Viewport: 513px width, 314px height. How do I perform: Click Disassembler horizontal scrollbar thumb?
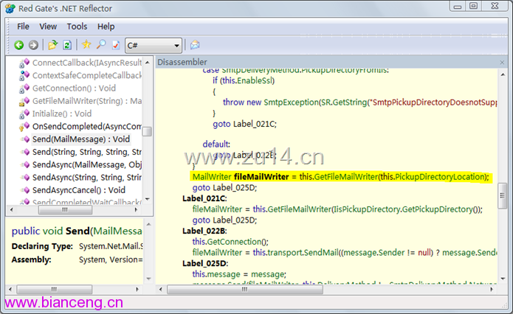click(x=245, y=289)
